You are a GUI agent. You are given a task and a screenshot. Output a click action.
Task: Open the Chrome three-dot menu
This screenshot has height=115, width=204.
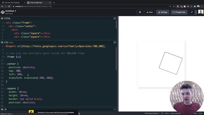(x=202, y=6)
